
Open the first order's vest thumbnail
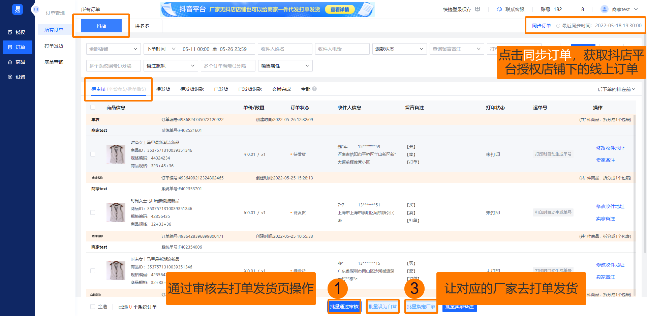[x=116, y=154]
